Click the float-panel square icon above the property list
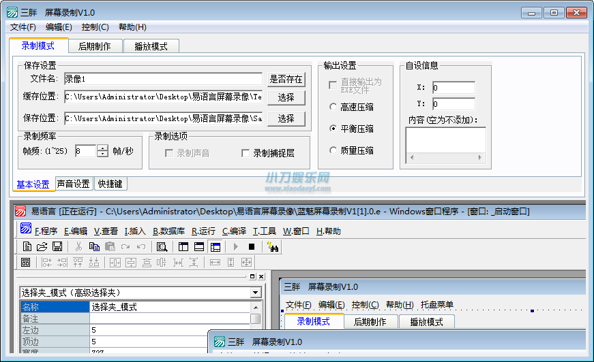 click(252, 276)
